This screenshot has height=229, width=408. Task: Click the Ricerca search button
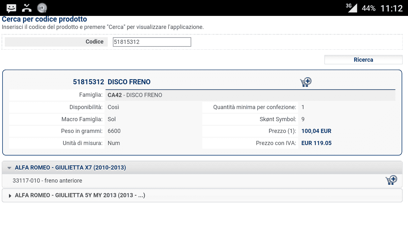(363, 60)
